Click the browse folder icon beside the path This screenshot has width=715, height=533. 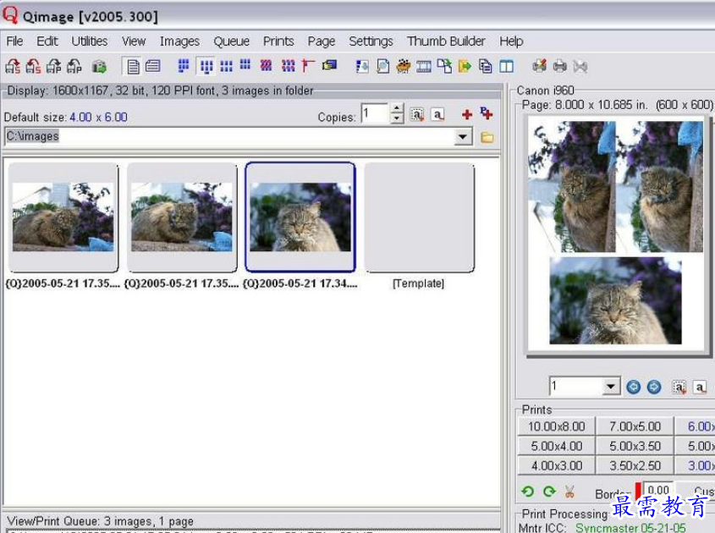coord(487,137)
